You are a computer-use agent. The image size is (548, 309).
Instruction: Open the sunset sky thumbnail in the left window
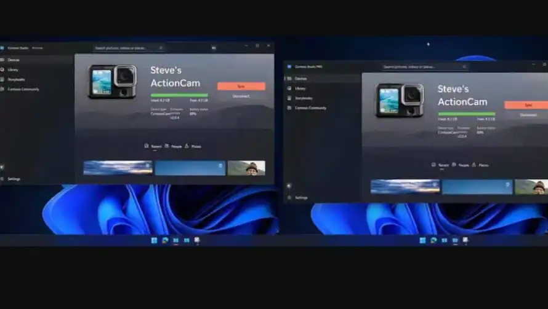(118, 168)
